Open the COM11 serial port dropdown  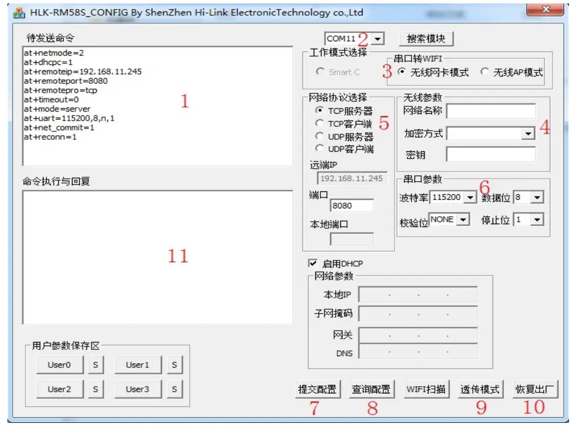378,38
